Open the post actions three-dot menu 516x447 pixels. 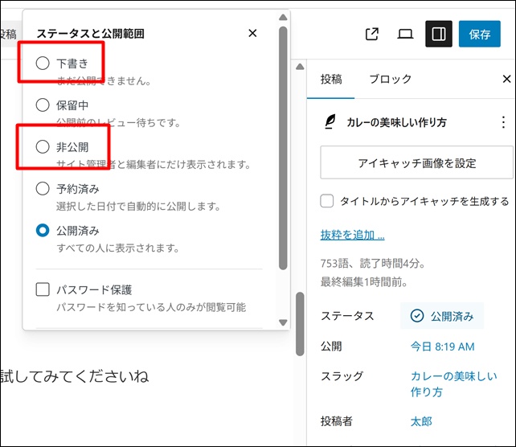[504, 122]
